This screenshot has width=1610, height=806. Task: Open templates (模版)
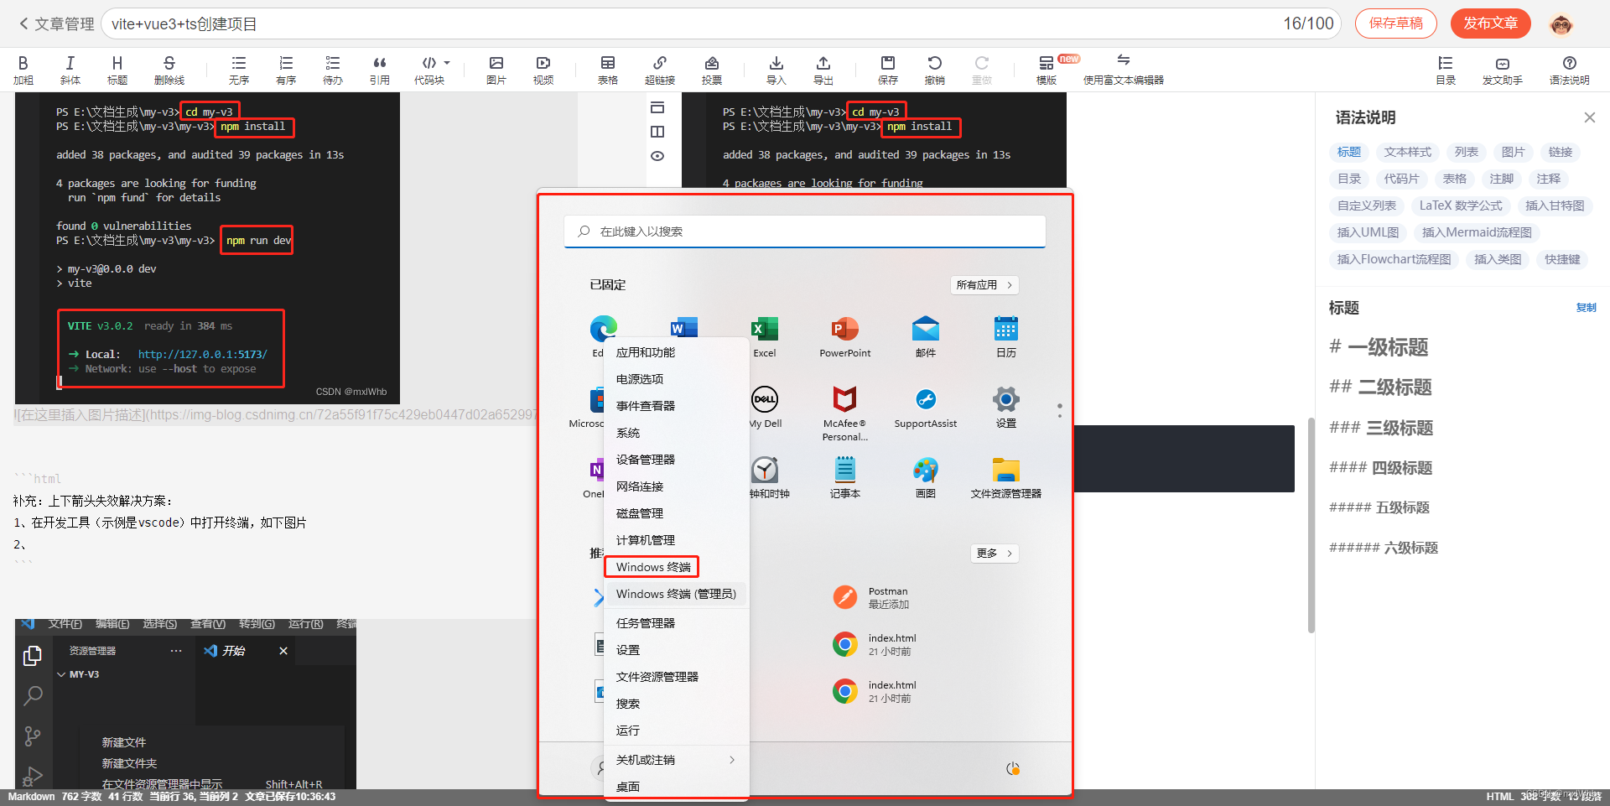pos(1046,70)
